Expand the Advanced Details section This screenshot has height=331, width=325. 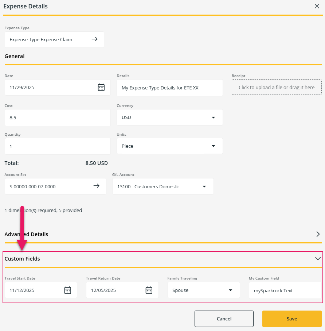tap(318, 234)
